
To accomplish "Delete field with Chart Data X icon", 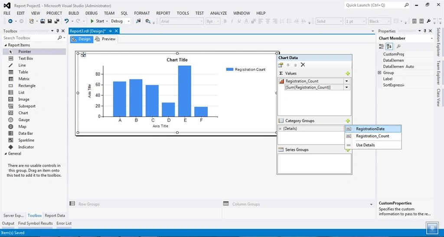I will tap(303, 65).
